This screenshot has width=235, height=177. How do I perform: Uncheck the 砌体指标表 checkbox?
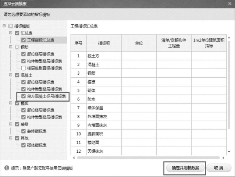(24, 145)
